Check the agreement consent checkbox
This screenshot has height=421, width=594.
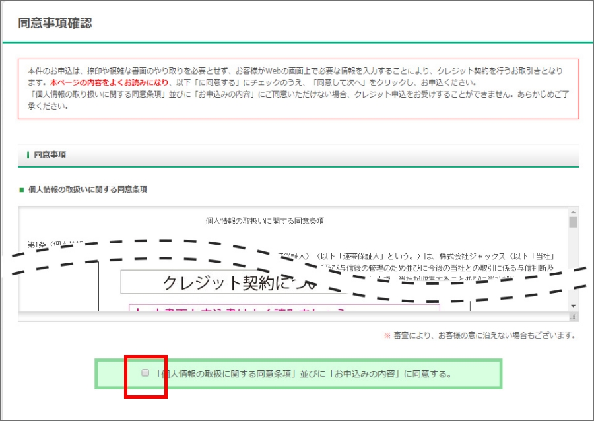(145, 373)
